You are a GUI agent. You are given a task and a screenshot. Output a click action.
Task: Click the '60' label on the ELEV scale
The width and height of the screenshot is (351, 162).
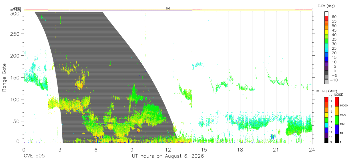(x=334, y=17)
